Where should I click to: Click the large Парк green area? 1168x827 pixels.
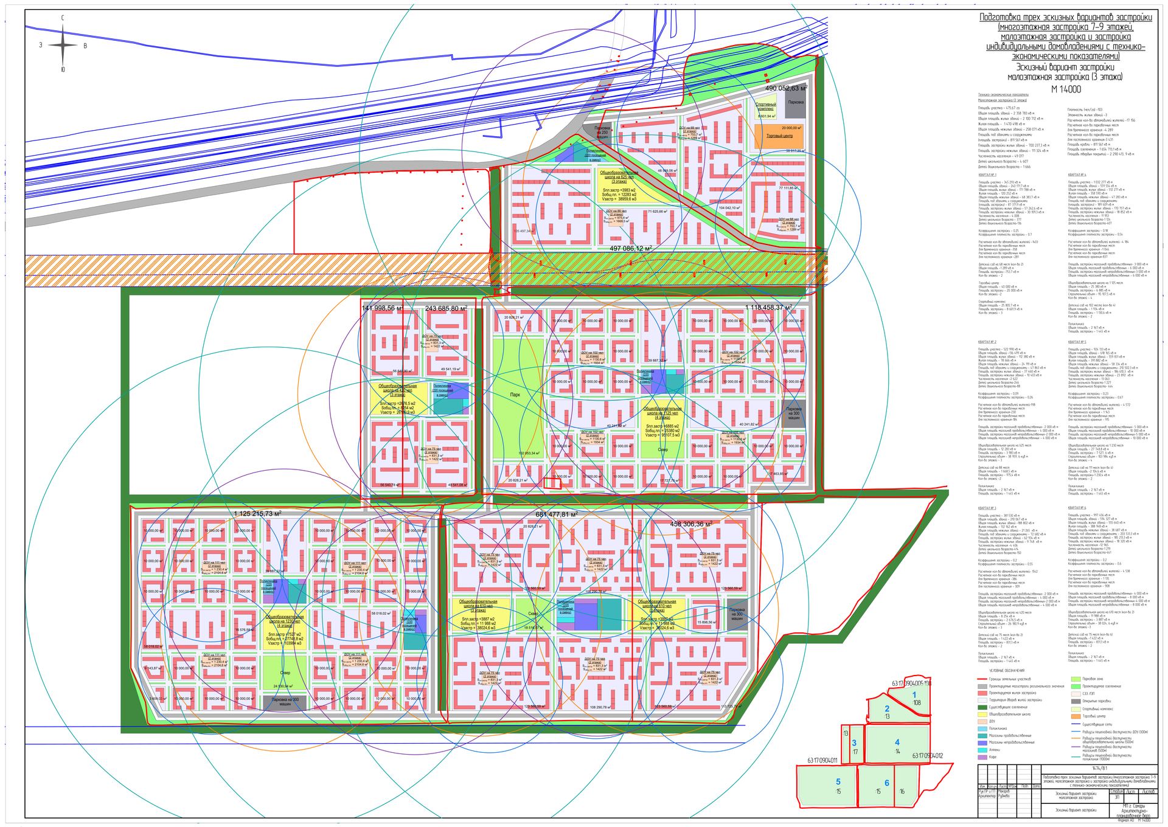pyautogui.click(x=515, y=395)
